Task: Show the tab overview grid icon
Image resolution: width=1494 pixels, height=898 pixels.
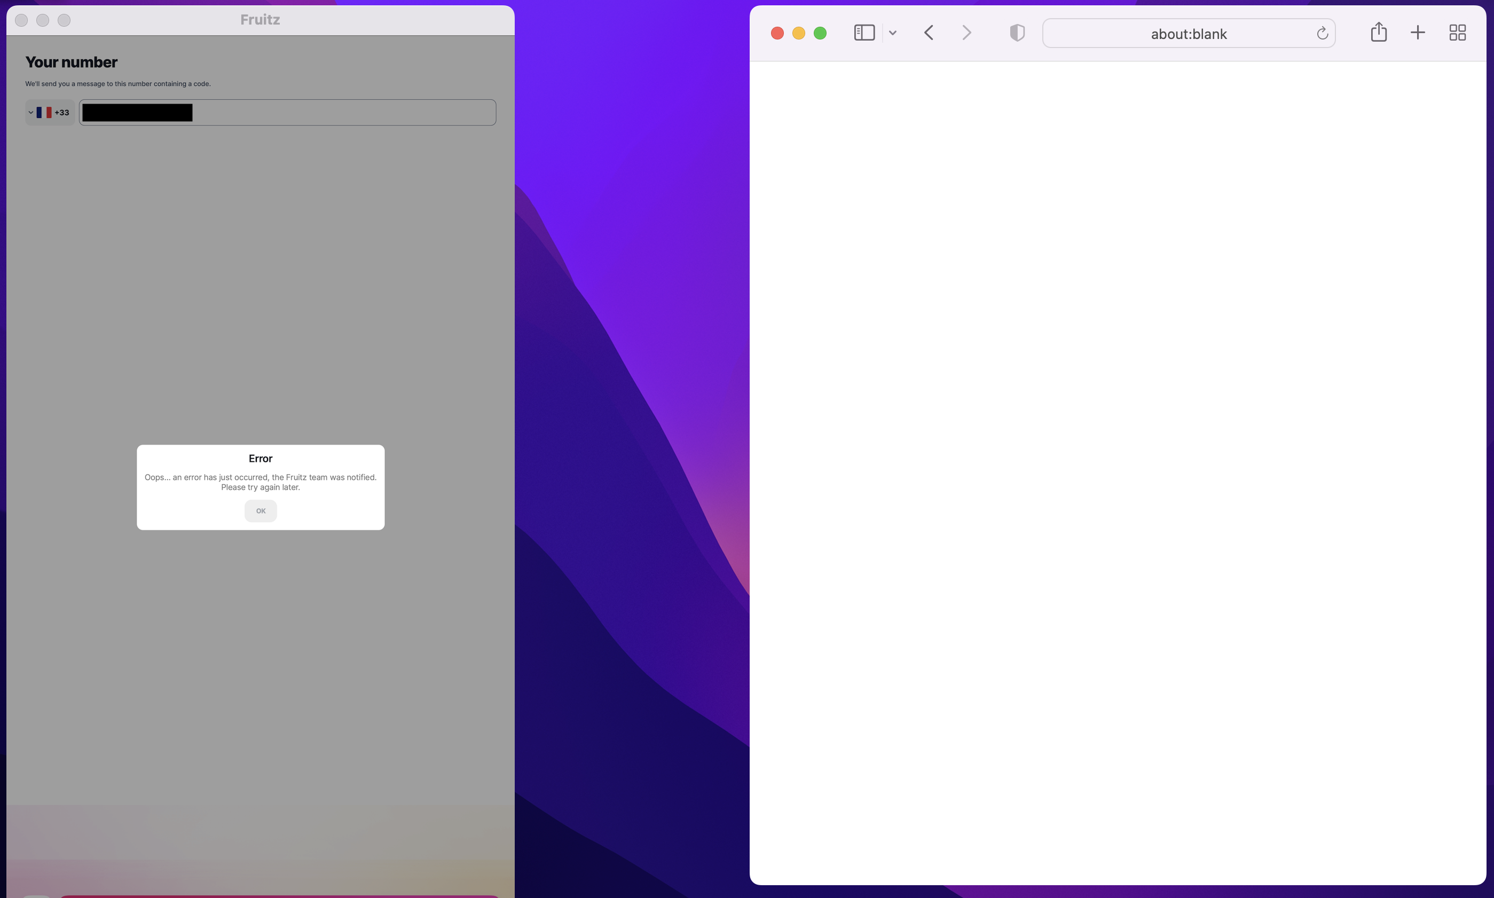Action: (1457, 33)
